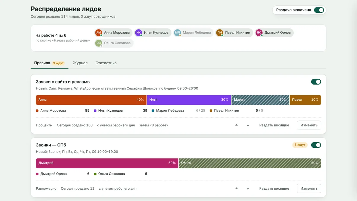Move the «Заявки с сайта и рекламы» rule down

coord(248,125)
